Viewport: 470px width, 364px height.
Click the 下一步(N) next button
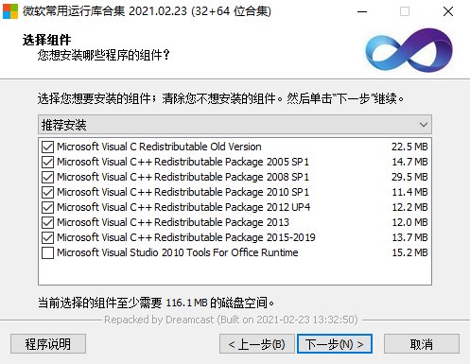(x=335, y=344)
